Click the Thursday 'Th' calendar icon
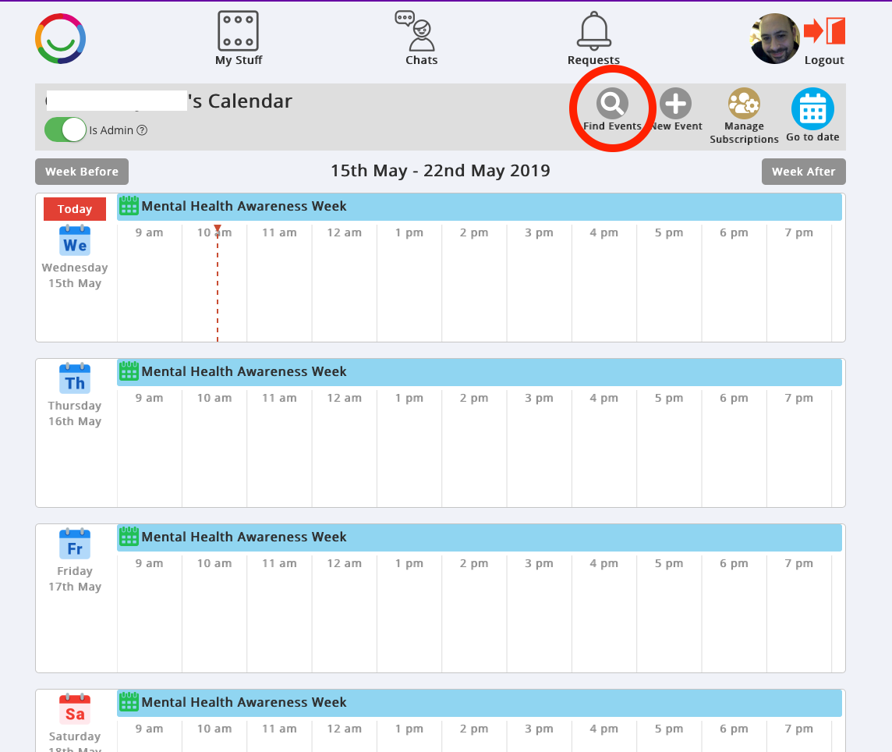This screenshot has width=892, height=752. coord(75,378)
